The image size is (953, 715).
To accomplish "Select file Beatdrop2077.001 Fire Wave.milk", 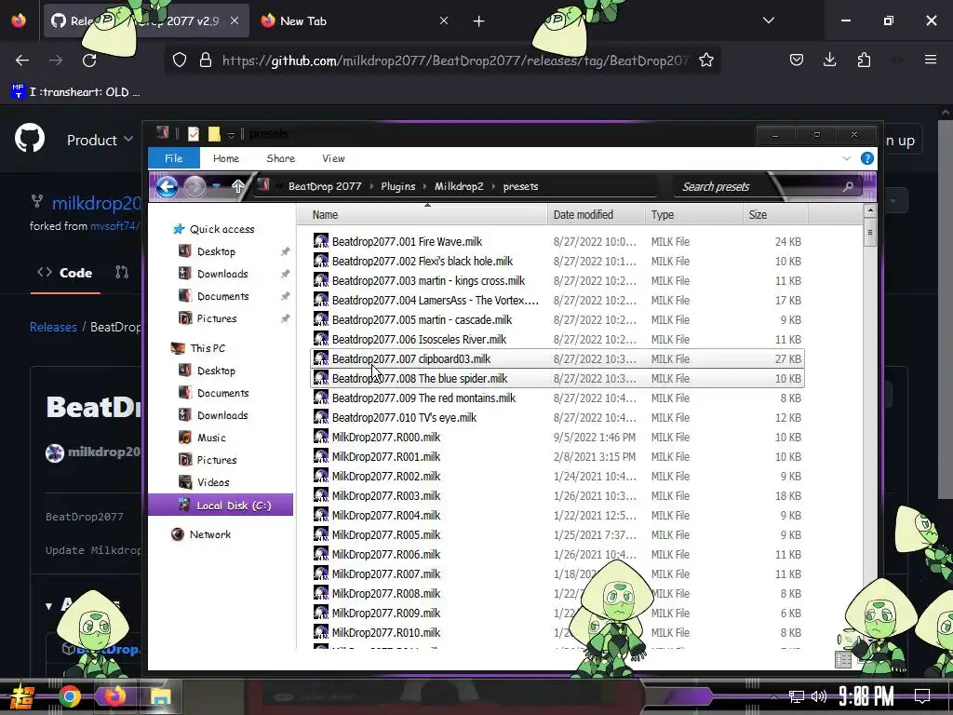I will (557, 241).
